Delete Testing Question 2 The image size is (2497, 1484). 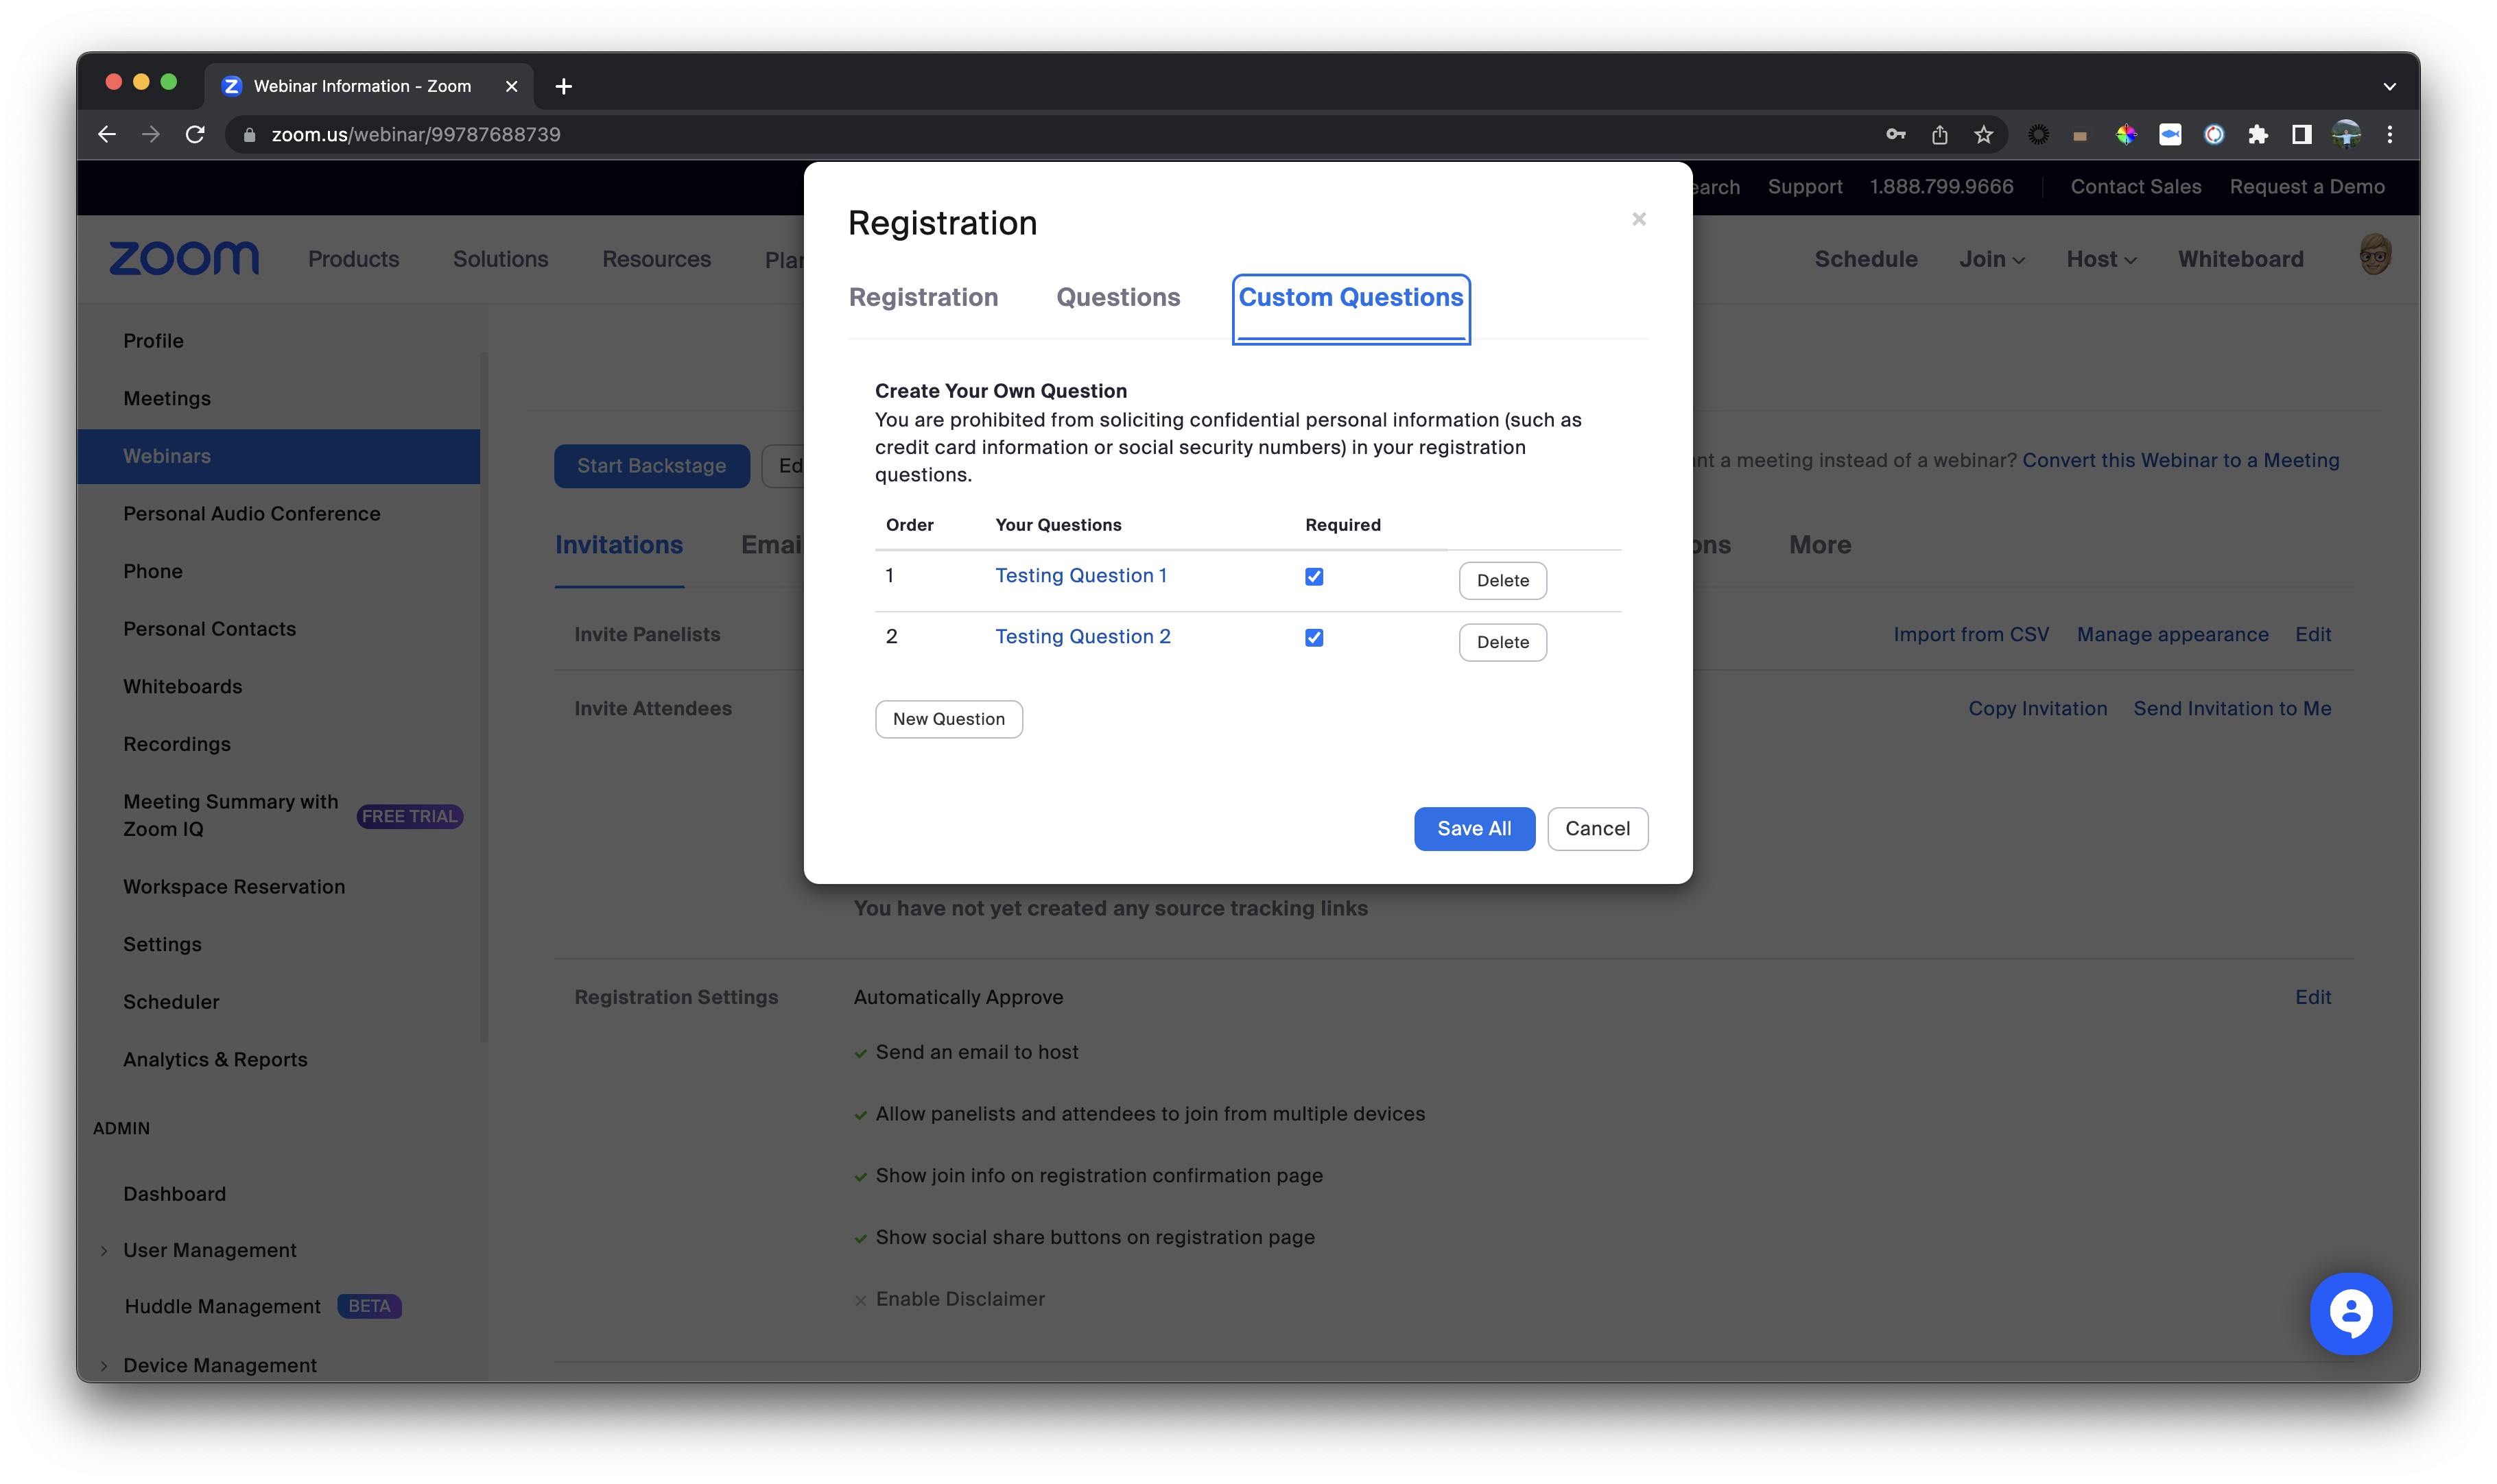(x=1502, y=642)
